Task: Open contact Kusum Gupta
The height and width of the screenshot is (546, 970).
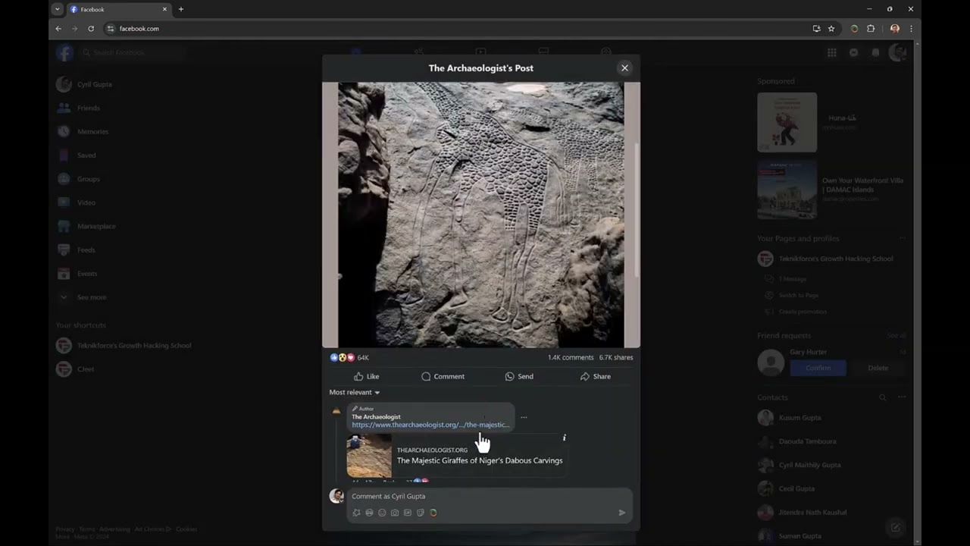Action: [x=789, y=418]
